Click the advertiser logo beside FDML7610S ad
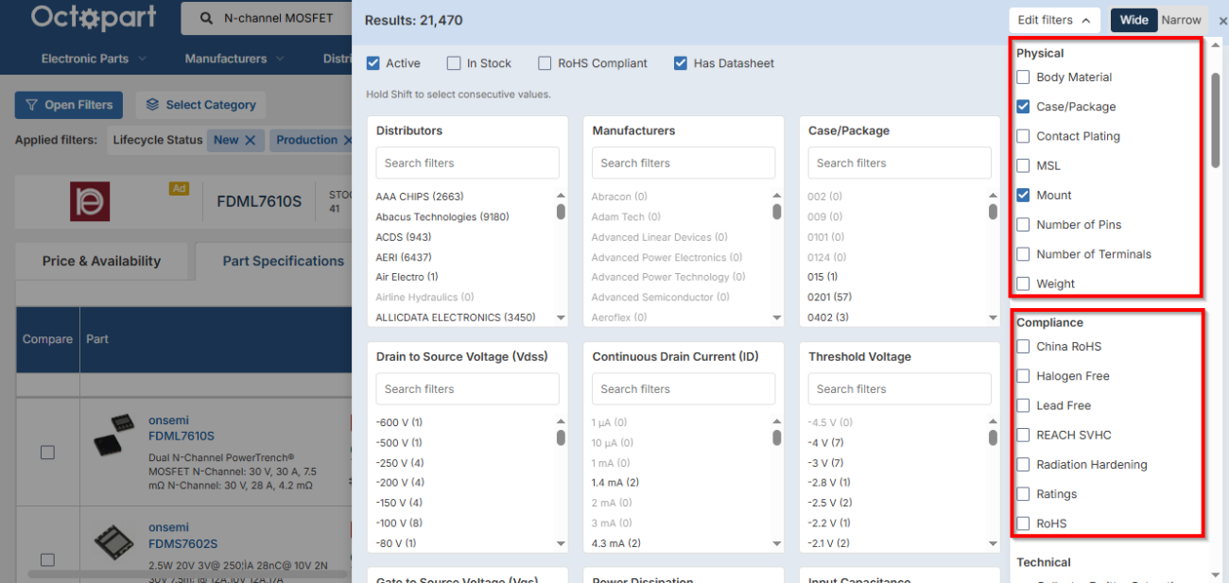Image resolution: width=1229 pixels, height=583 pixels. point(90,201)
